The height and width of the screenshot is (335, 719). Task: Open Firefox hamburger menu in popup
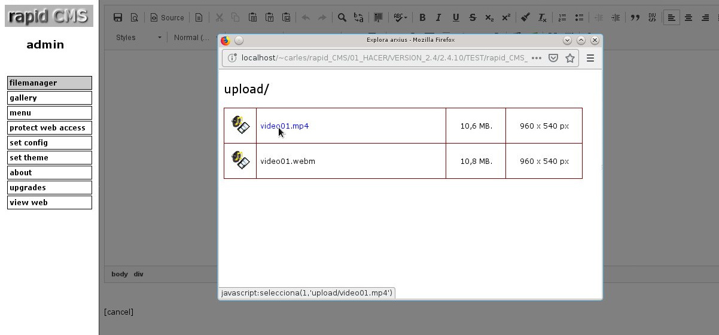(x=590, y=58)
